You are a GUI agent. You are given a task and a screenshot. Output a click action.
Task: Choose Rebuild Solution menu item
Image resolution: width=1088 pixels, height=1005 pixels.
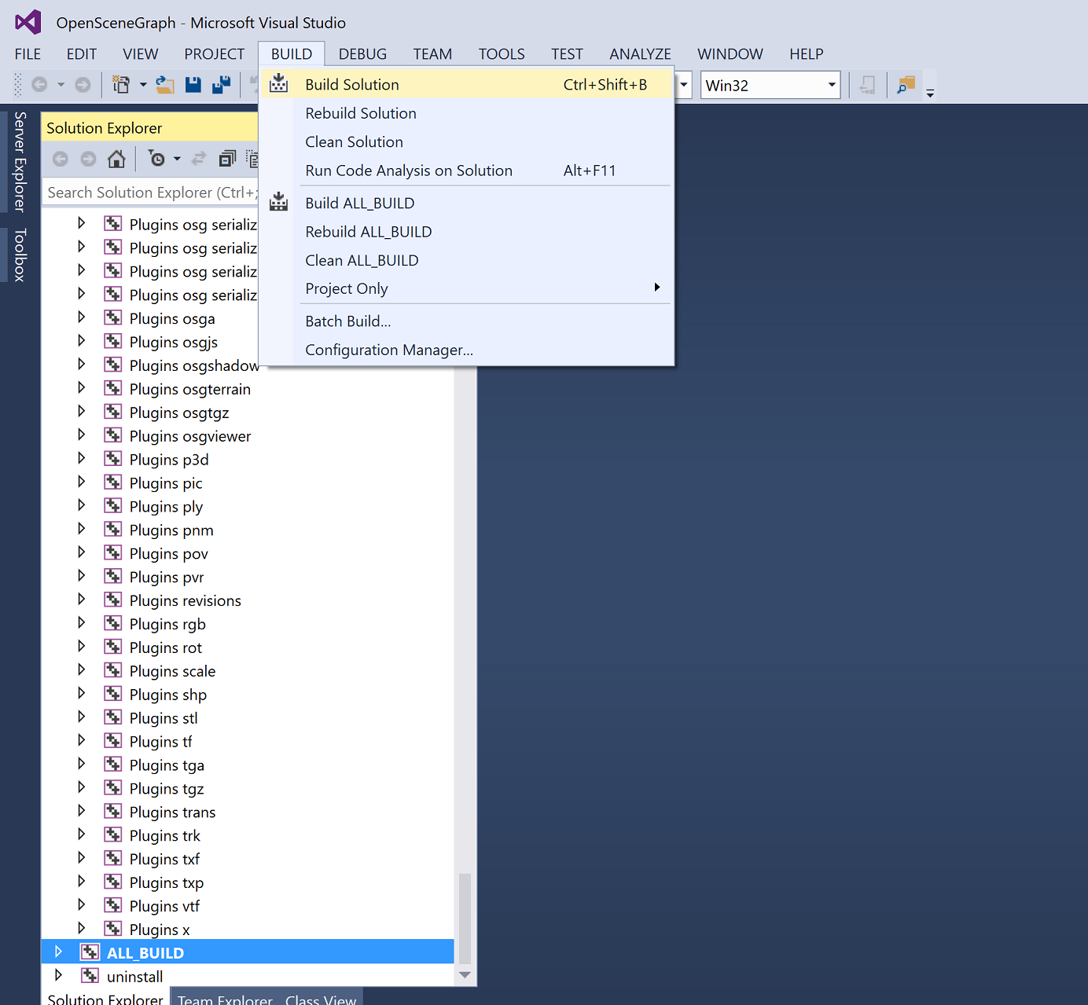pyautogui.click(x=466, y=113)
